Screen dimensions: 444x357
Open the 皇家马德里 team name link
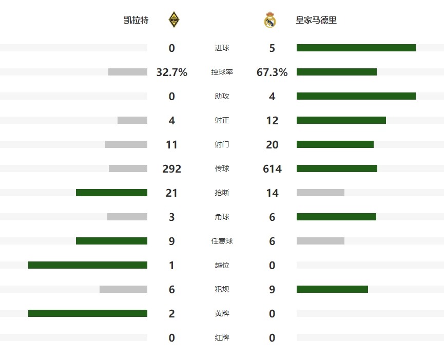coord(316,21)
